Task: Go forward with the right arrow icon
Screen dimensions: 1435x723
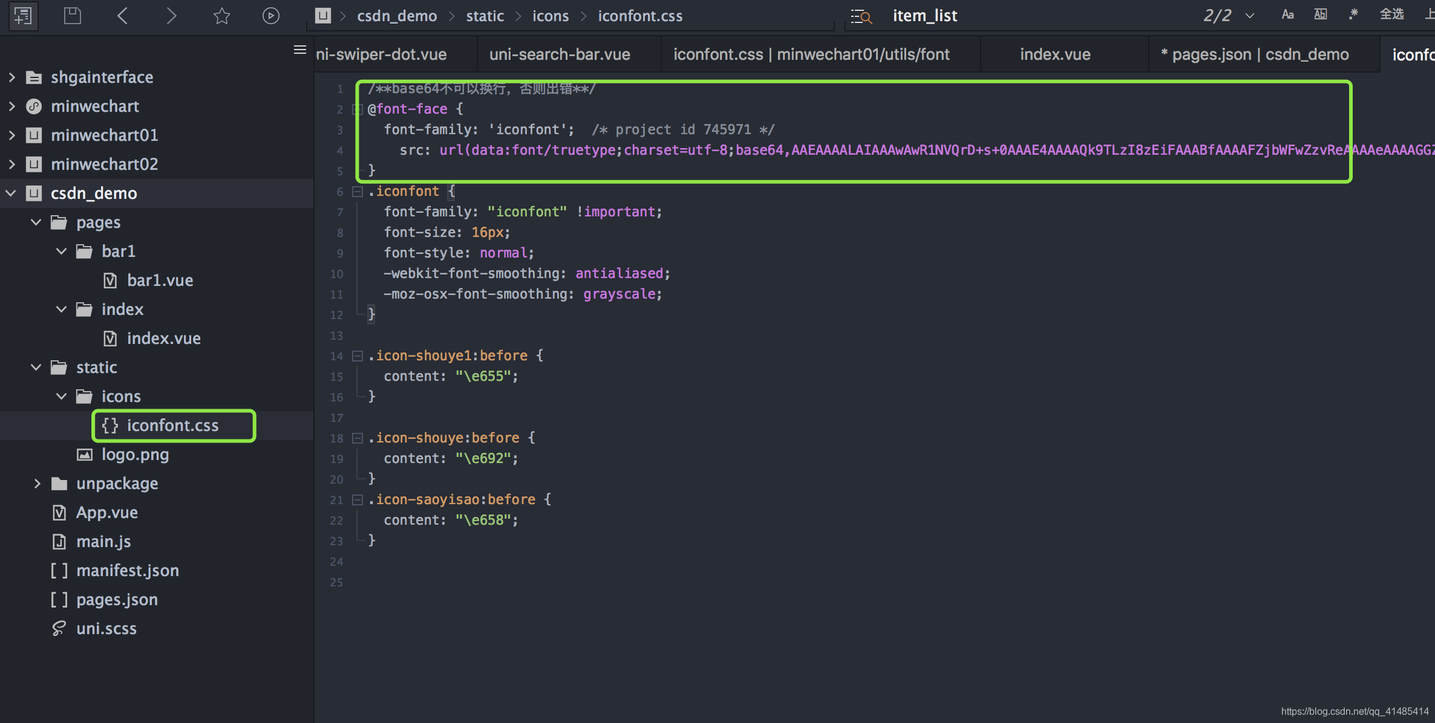Action: tap(171, 16)
